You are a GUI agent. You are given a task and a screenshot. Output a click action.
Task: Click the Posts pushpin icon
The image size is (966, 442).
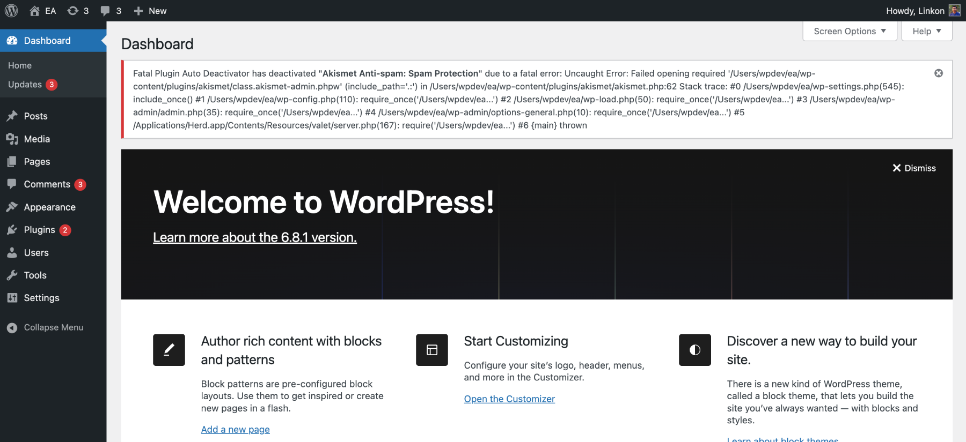[x=12, y=116]
